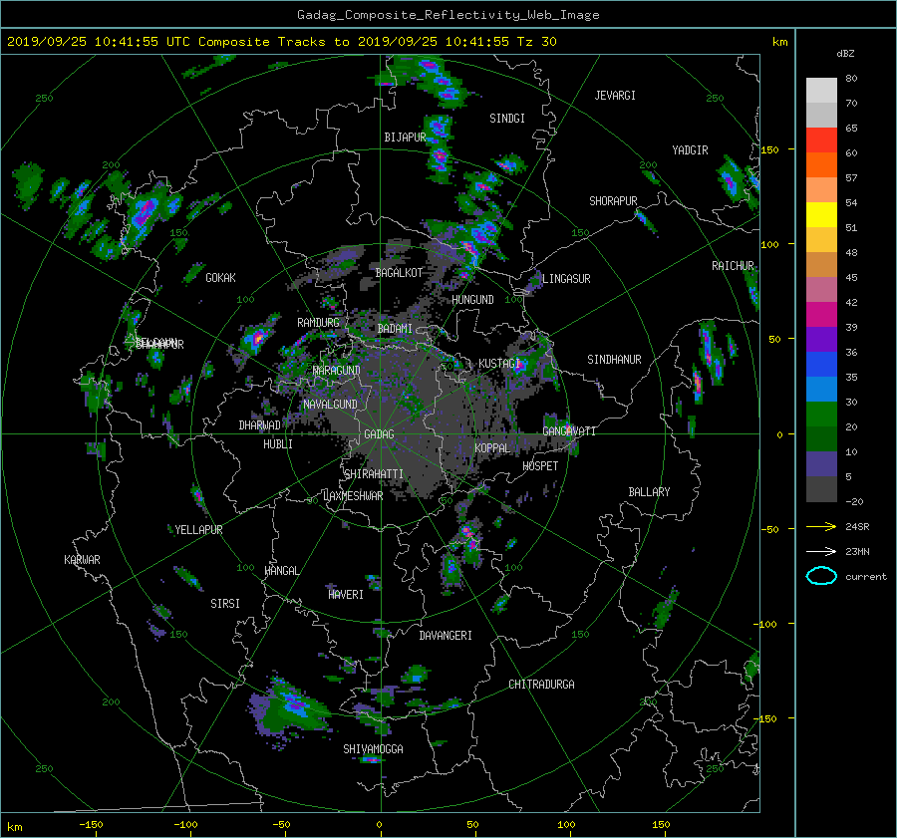Click the NAVALGUND city label
Image resolution: width=897 pixels, height=838 pixels.
pyautogui.click(x=330, y=405)
